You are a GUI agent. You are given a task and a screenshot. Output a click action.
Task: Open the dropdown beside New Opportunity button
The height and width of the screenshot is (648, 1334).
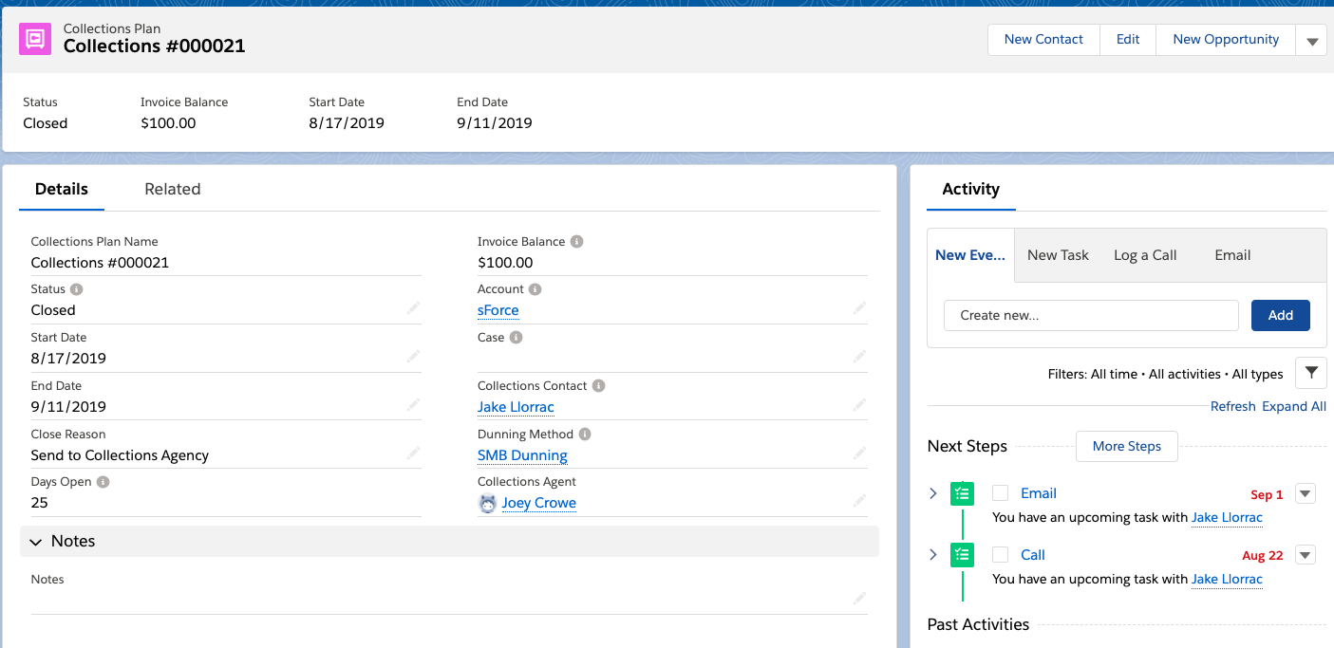[x=1311, y=39]
